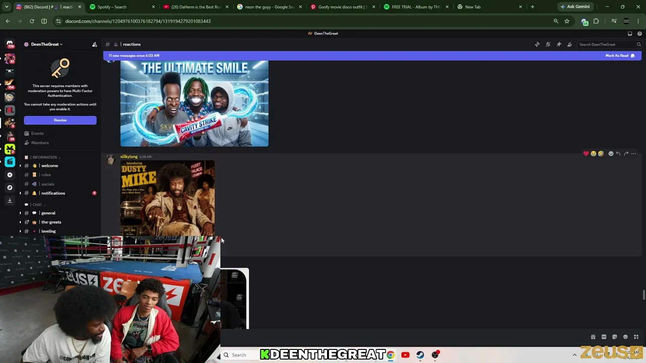646x363 pixels.
Task: Open the welcome channel
Action: click(60, 166)
